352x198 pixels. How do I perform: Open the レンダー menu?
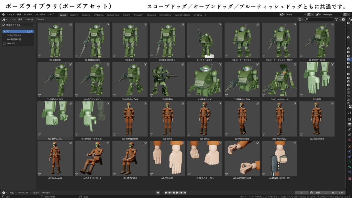pos(27,15)
